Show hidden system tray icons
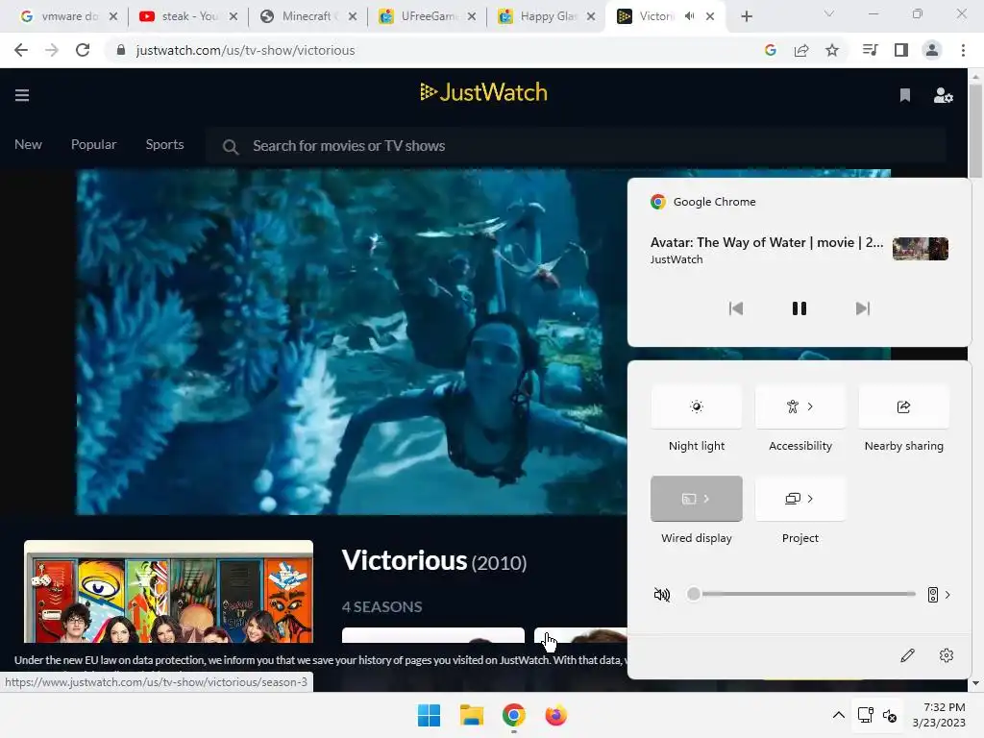This screenshot has width=984, height=738. coord(838,715)
